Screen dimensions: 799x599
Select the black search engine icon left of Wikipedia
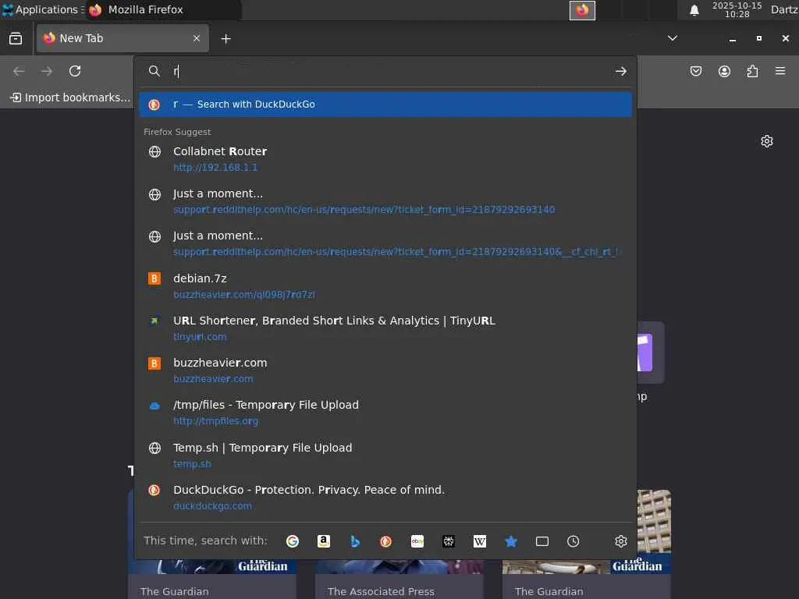click(x=449, y=541)
